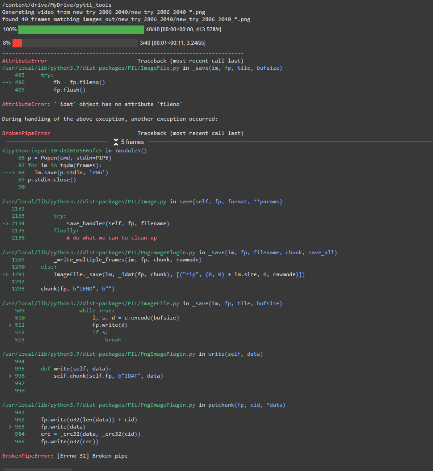The image size is (433, 471).
Task: Collapse the hidden 5 frames expander
Action: [x=129, y=141]
